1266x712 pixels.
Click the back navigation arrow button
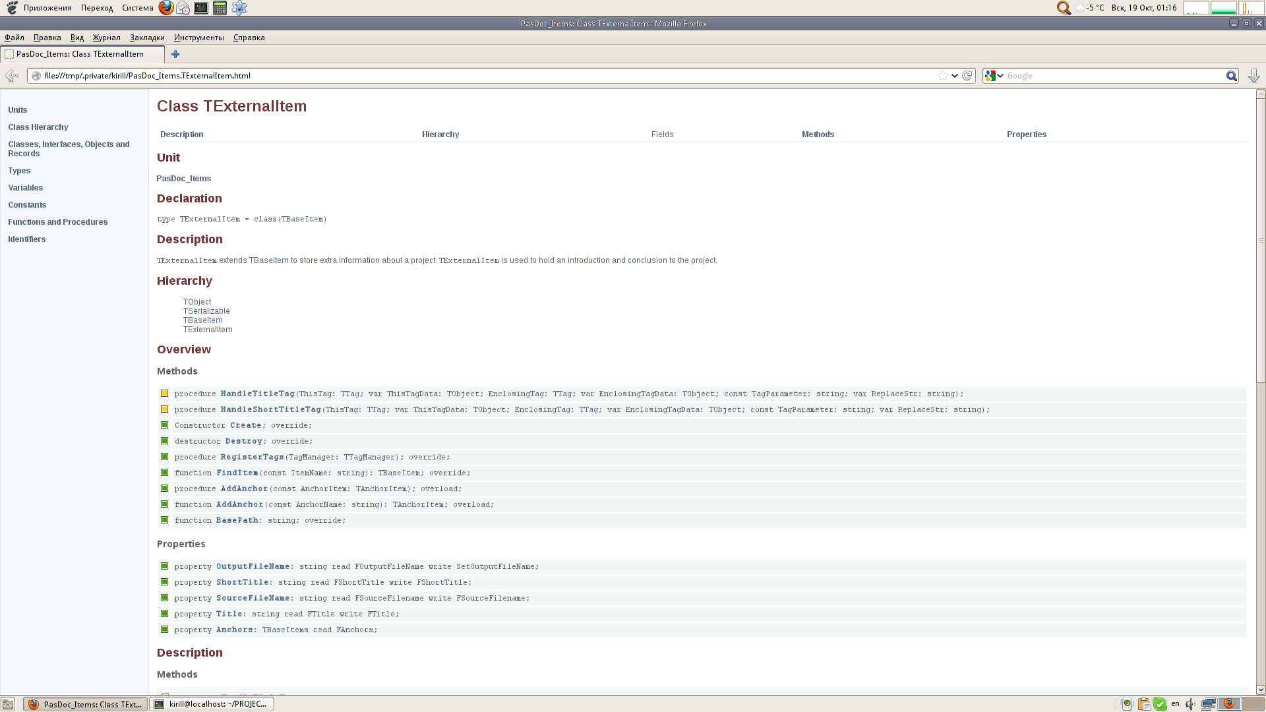(12, 76)
